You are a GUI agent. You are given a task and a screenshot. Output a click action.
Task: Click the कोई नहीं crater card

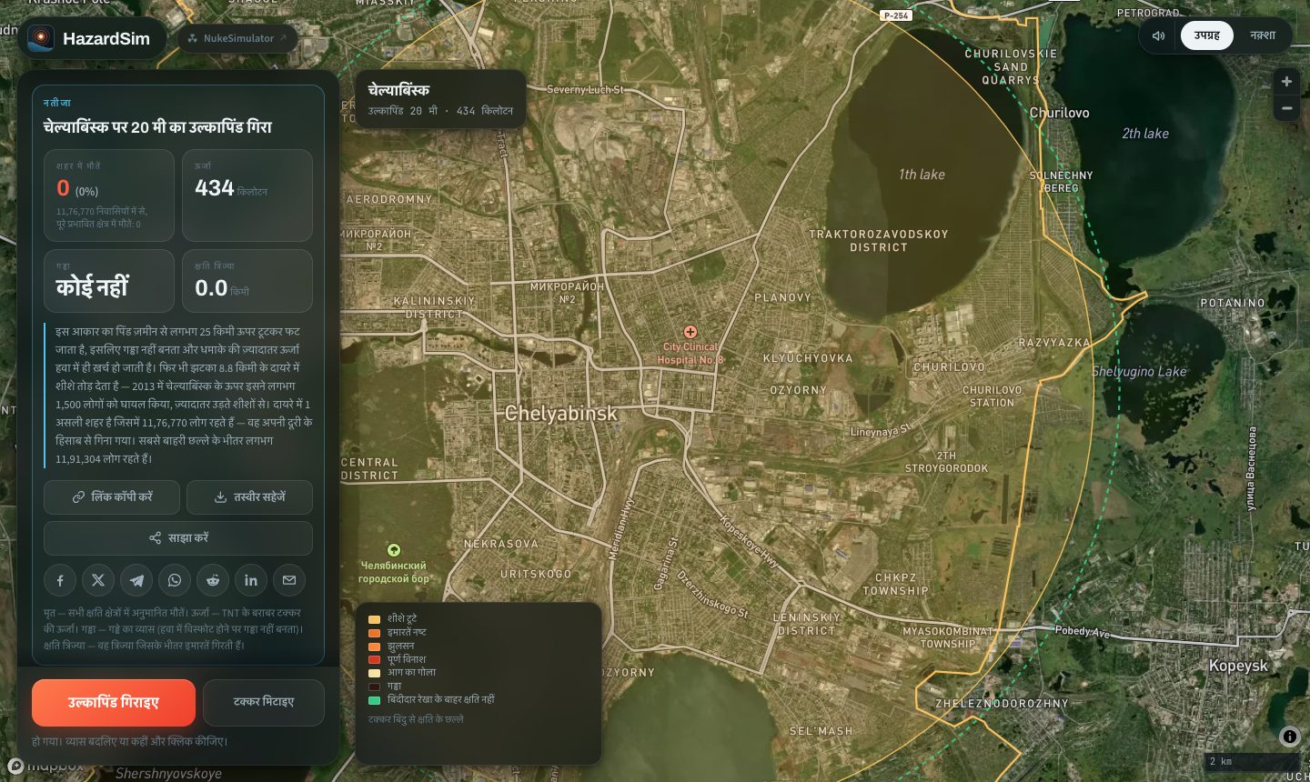(x=109, y=281)
